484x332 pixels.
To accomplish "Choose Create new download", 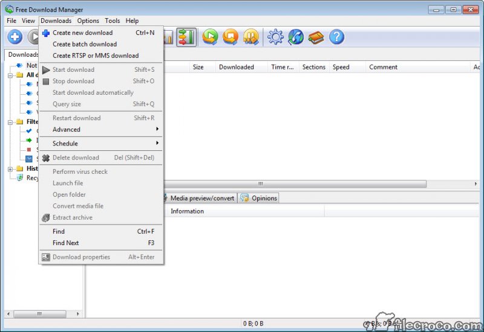I will (101, 33).
